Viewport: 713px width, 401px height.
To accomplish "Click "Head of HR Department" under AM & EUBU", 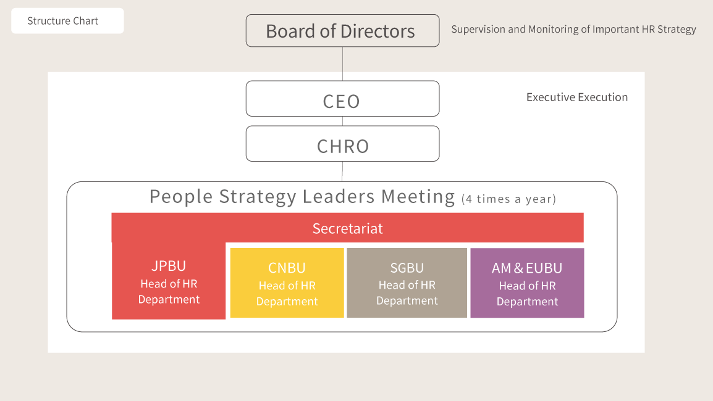I will (527, 294).
